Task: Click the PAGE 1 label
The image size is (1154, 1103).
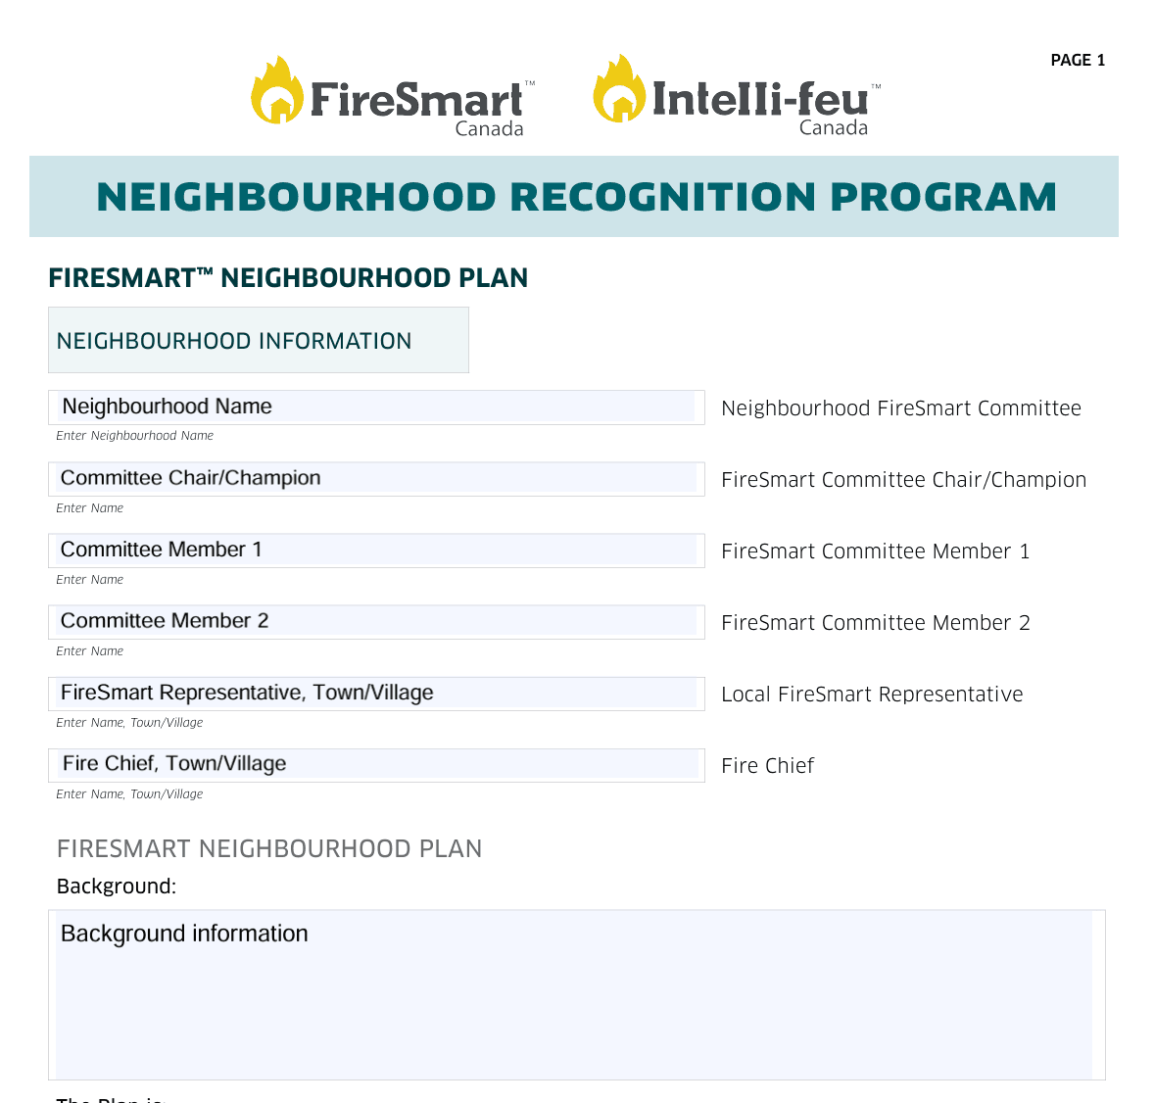Action: point(1078,60)
